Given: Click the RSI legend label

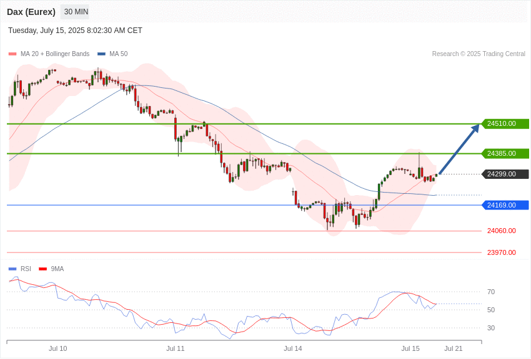Looking at the screenshot, I should tap(26, 269).
